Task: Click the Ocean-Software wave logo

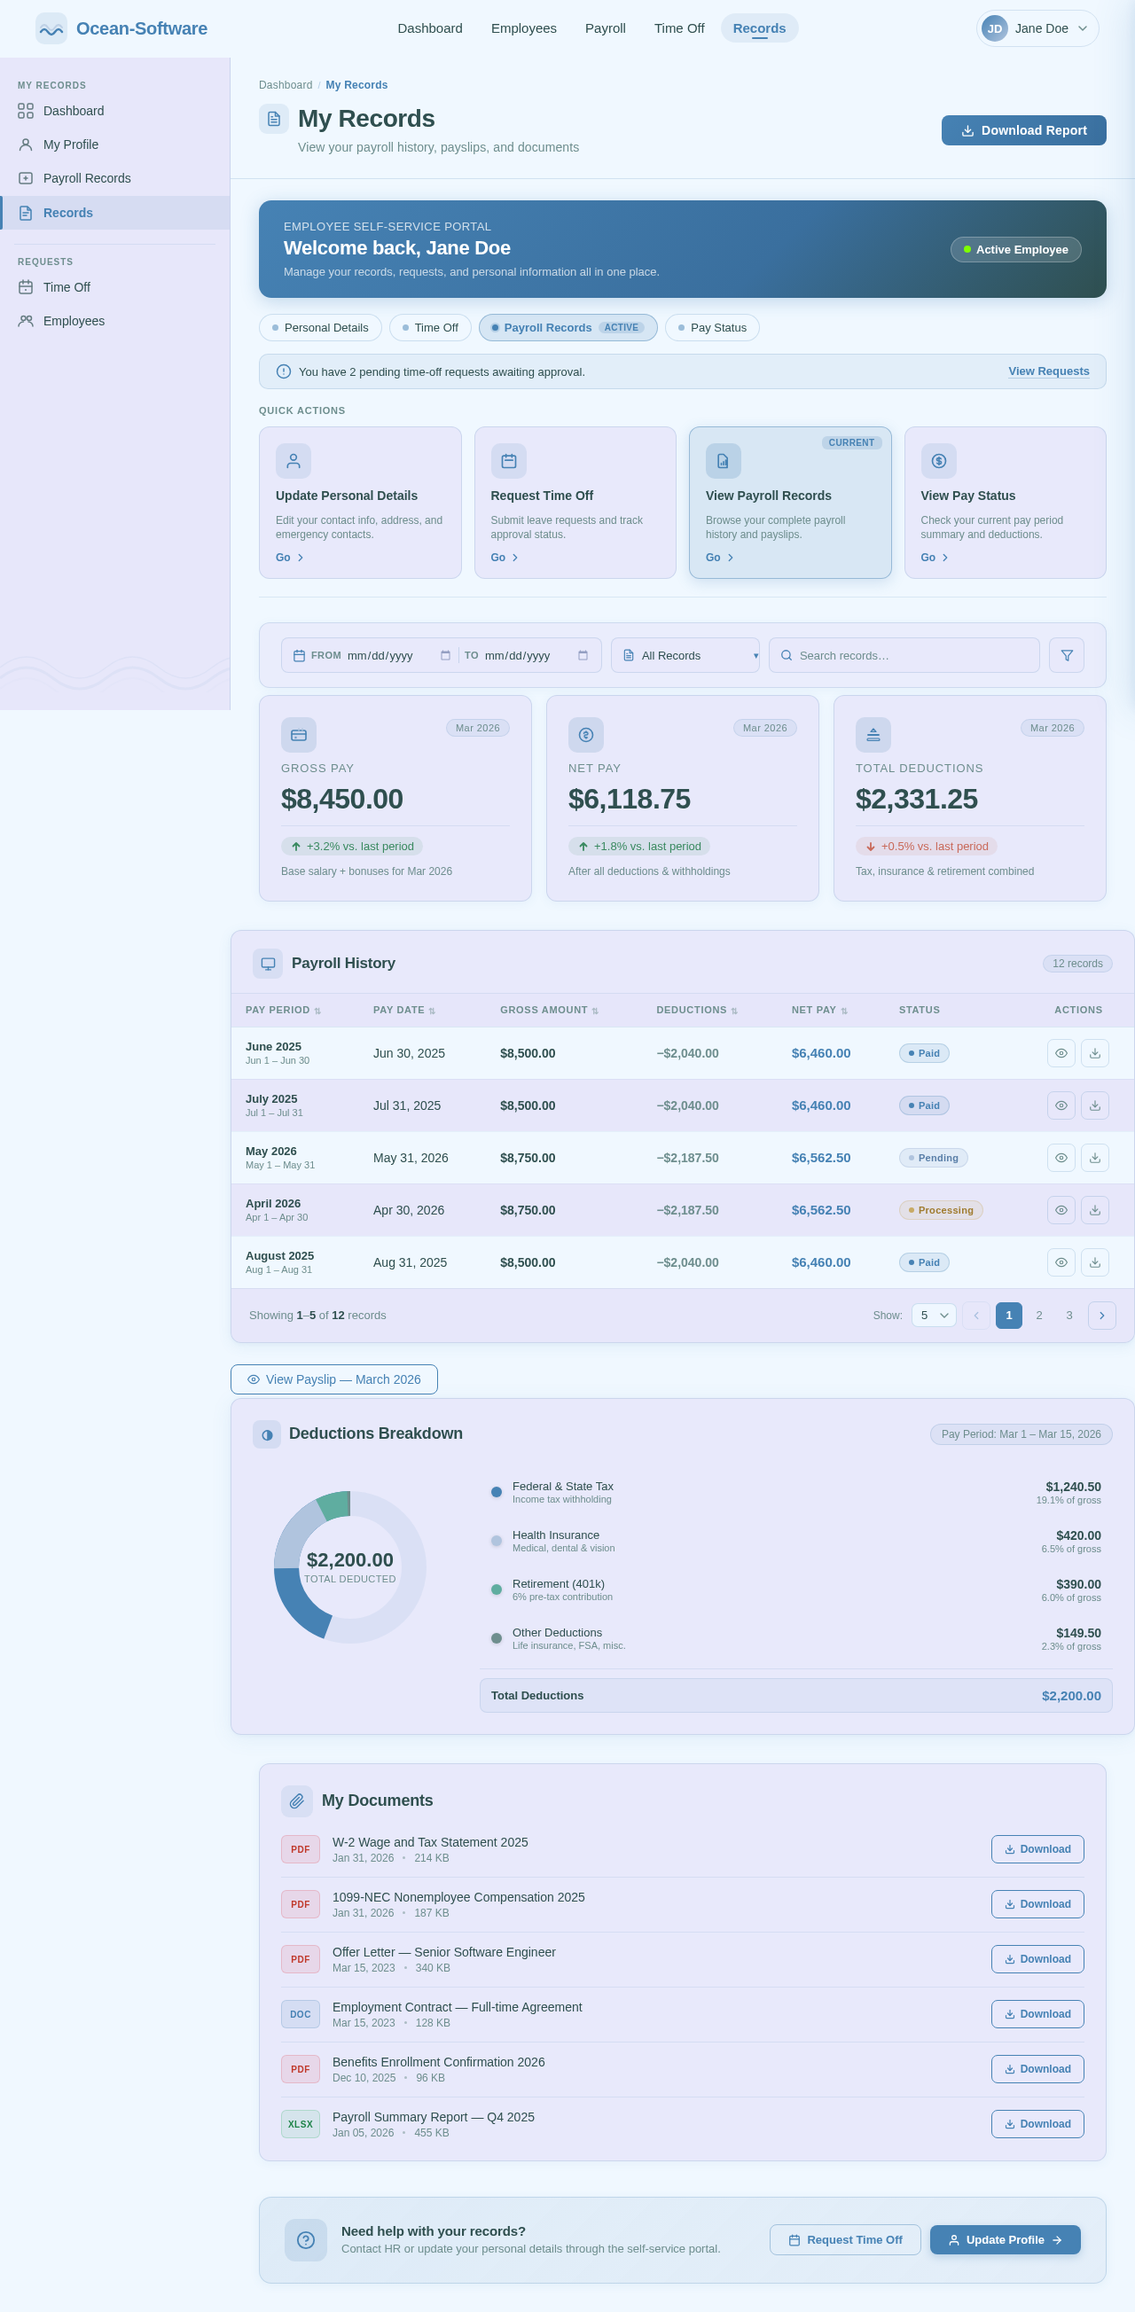Action: click(x=51, y=28)
